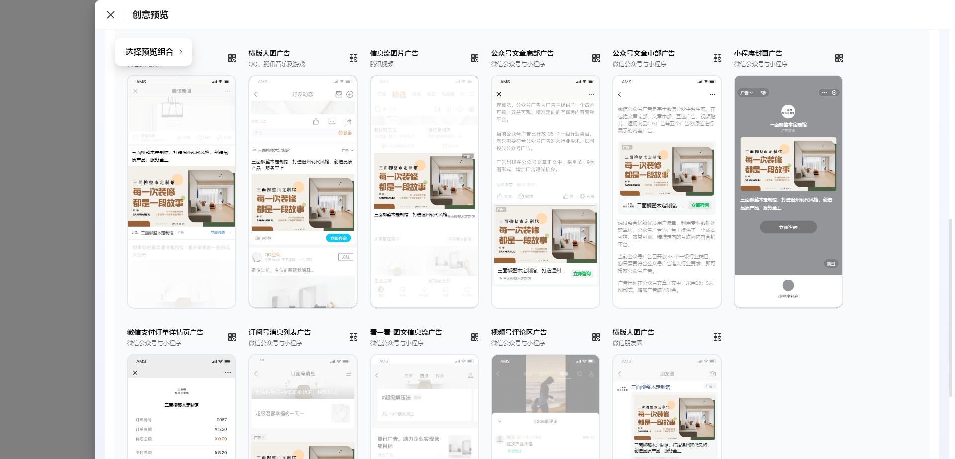Click 关注 follow button beside QQ空间

[x=346, y=257]
